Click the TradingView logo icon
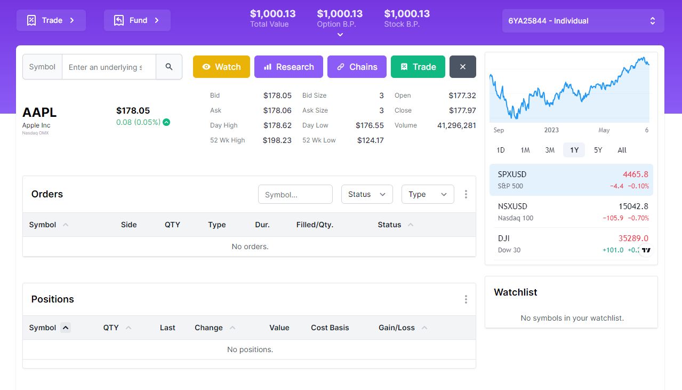The width and height of the screenshot is (682, 390). click(x=646, y=250)
